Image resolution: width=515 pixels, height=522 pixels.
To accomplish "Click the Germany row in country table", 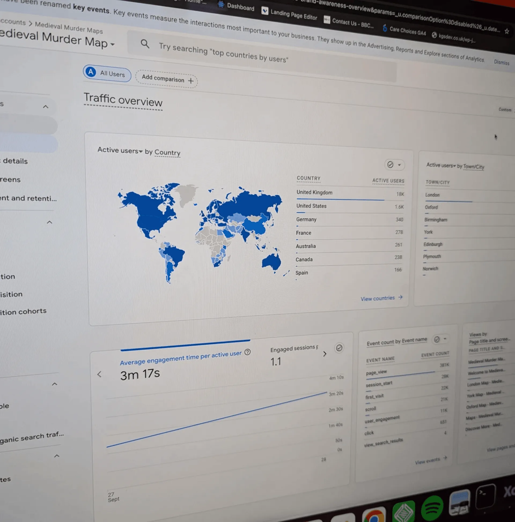I will [x=350, y=220].
